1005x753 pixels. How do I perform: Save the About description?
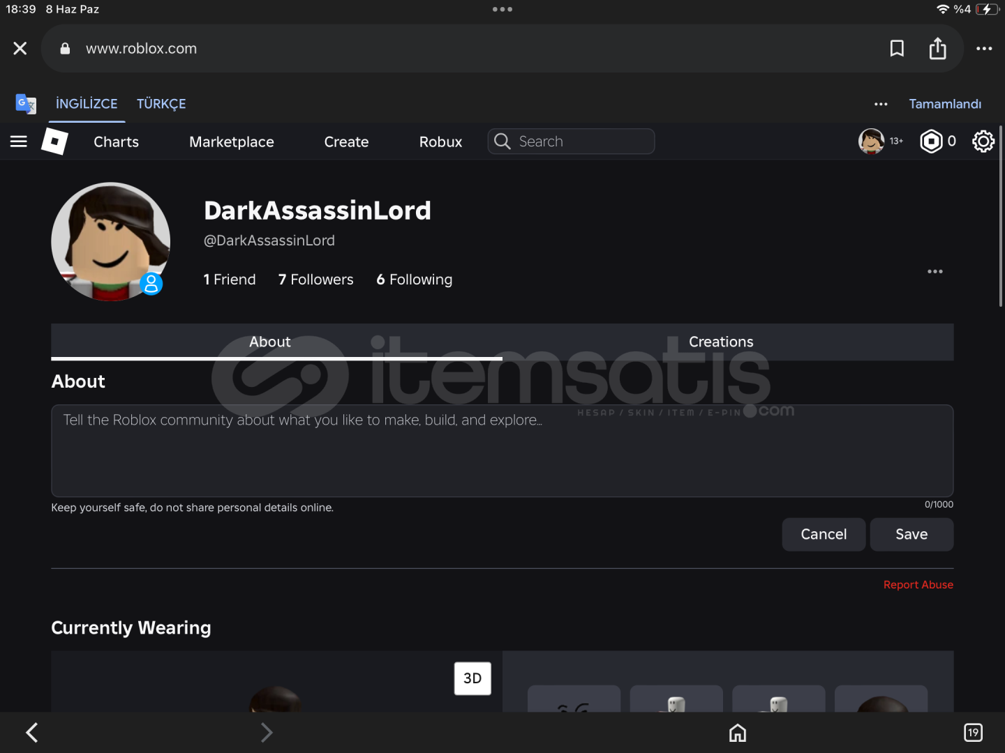[x=911, y=534]
